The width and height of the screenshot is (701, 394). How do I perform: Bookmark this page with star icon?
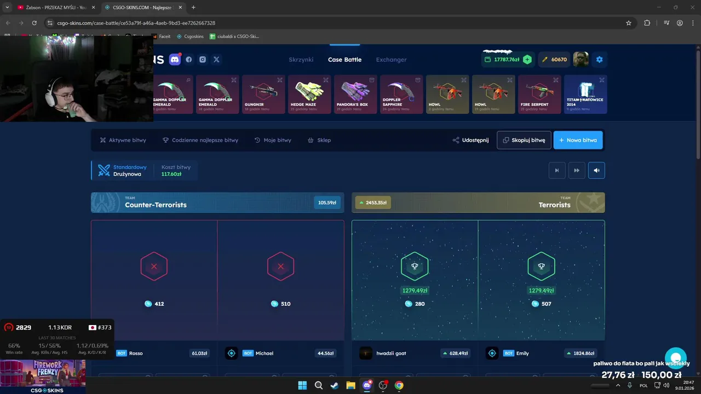(x=629, y=23)
